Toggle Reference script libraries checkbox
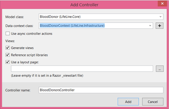This screenshot has height=109, width=169. 8,55
